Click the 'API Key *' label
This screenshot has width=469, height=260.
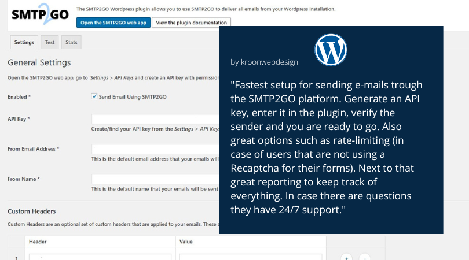[x=19, y=119]
